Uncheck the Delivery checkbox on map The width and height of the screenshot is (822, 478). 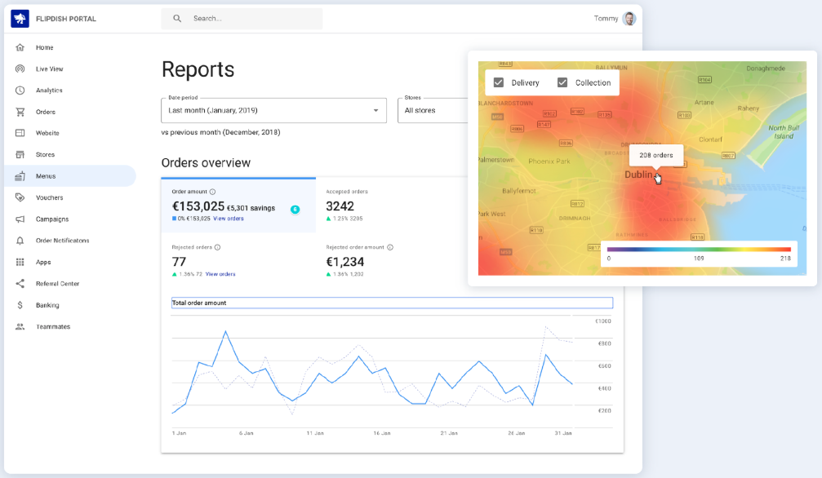pyautogui.click(x=499, y=83)
